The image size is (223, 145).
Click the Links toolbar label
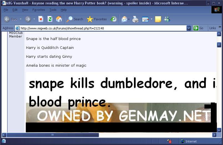(x=213, y=28)
